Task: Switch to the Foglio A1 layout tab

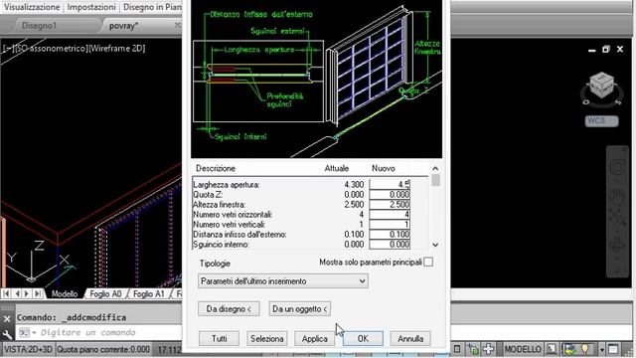Action: tap(149, 294)
